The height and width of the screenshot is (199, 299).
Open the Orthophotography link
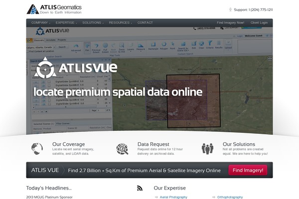[x=230, y=197]
